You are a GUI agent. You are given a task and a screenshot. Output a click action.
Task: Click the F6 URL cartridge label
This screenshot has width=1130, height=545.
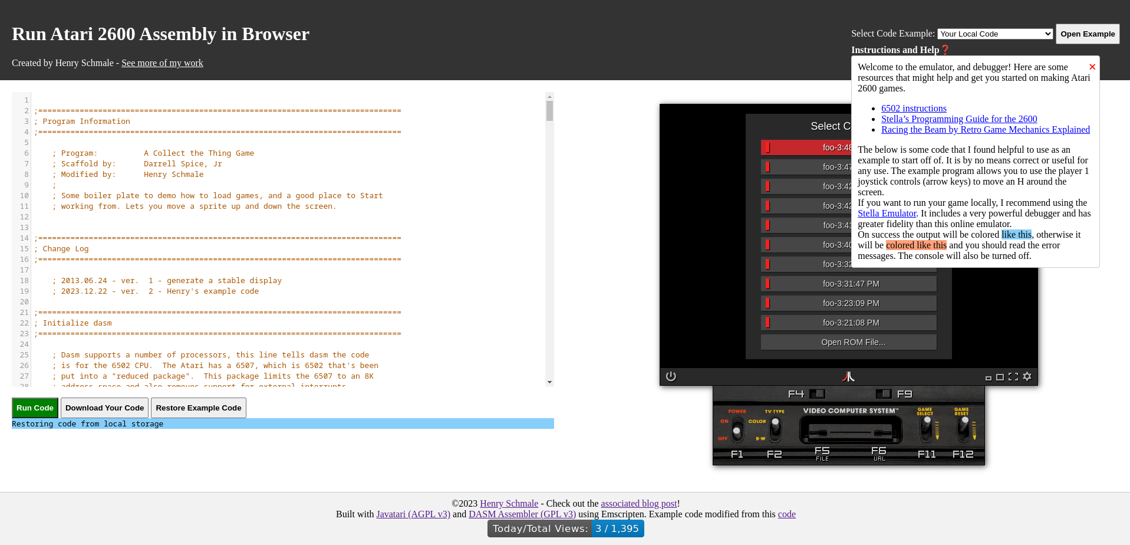coord(879,453)
